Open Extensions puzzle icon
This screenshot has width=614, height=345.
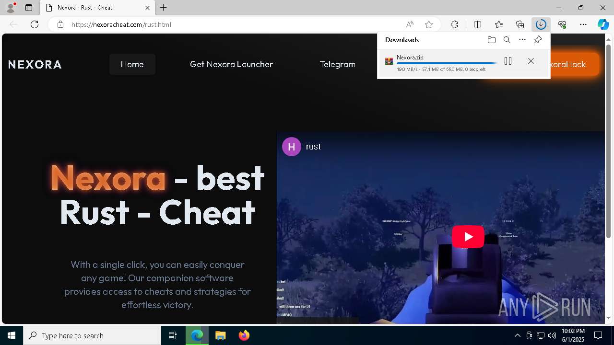click(454, 24)
